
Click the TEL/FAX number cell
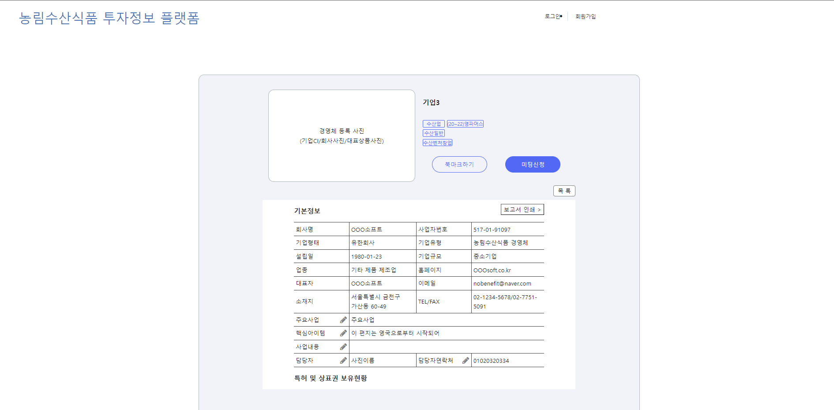tap(504, 302)
